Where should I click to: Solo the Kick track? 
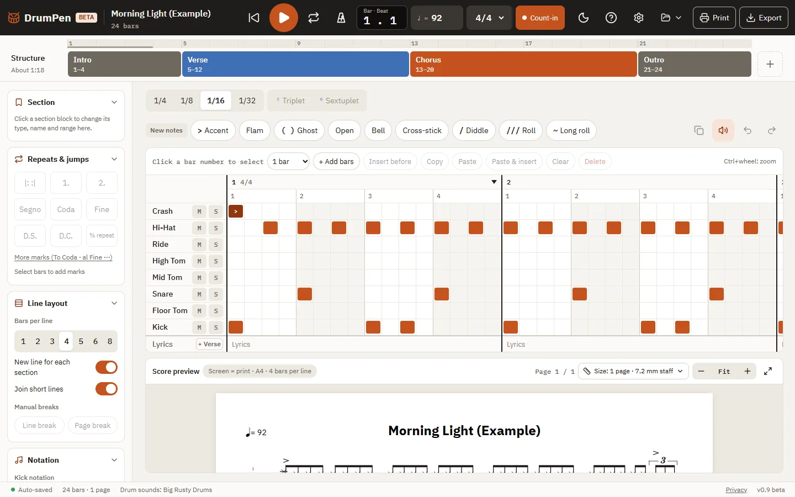click(216, 327)
